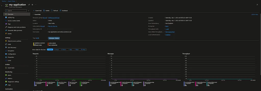The height and width of the screenshot is (91, 261).
Task: Open the Diagnose and solve problems wrench icon
Action: 6,27
